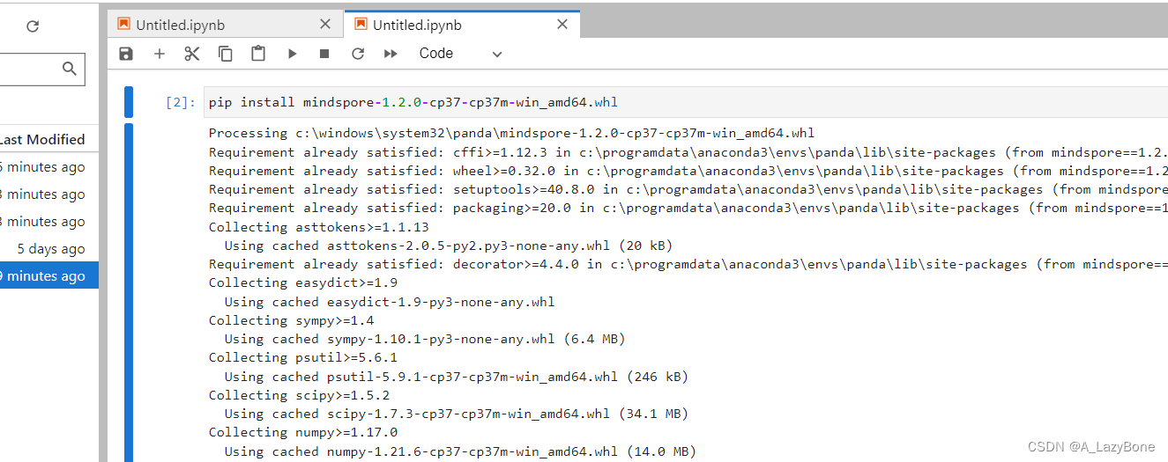The image size is (1168, 462).
Task: Click the cached psutil-5.9.1 wheel line
Action: pos(457,377)
